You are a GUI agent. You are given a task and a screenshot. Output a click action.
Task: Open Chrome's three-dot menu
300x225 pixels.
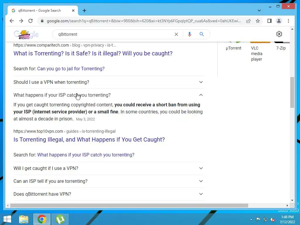click(288, 21)
